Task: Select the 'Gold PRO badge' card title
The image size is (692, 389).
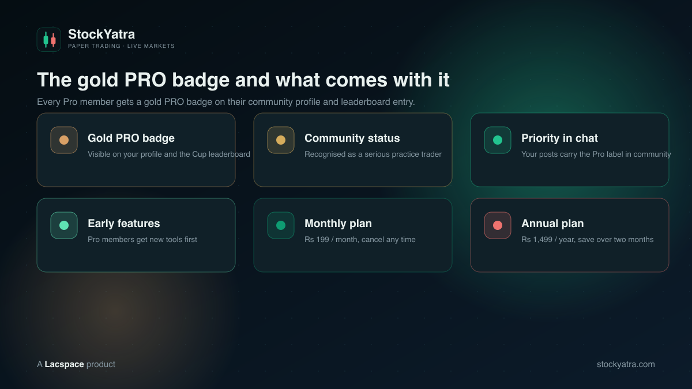Action: pos(131,138)
